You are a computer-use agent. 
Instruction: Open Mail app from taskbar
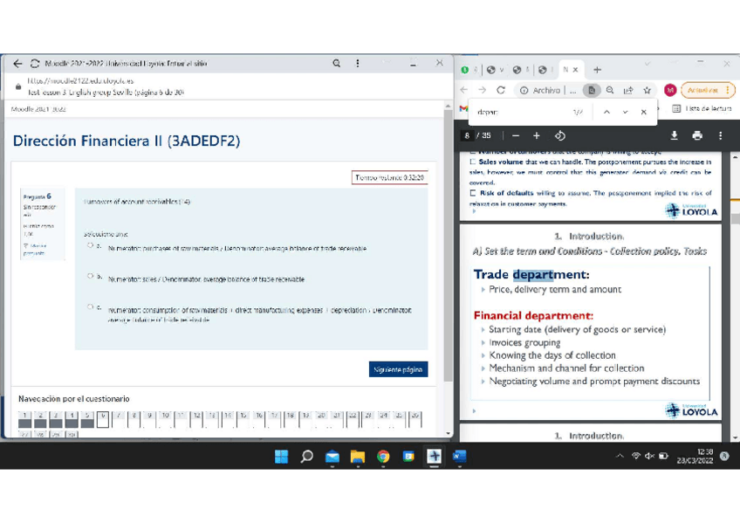[x=332, y=457]
